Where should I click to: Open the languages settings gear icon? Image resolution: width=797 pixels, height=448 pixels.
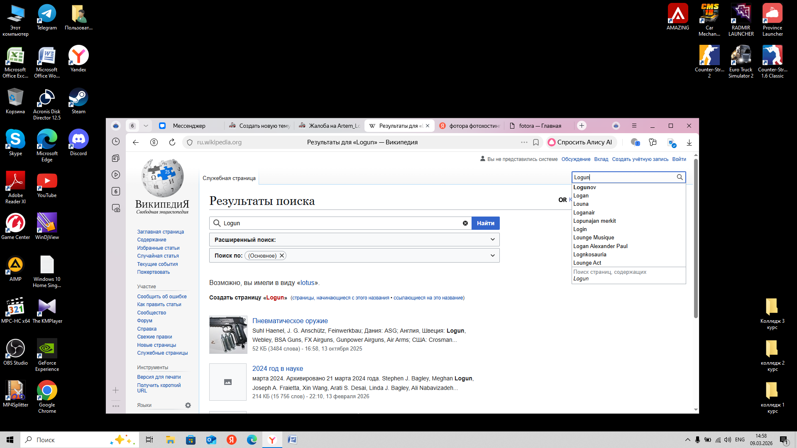point(188,405)
